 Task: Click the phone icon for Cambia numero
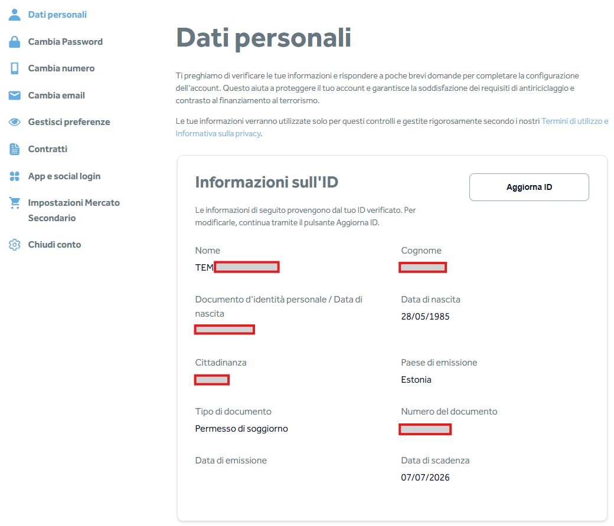click(x=15, y=68)
